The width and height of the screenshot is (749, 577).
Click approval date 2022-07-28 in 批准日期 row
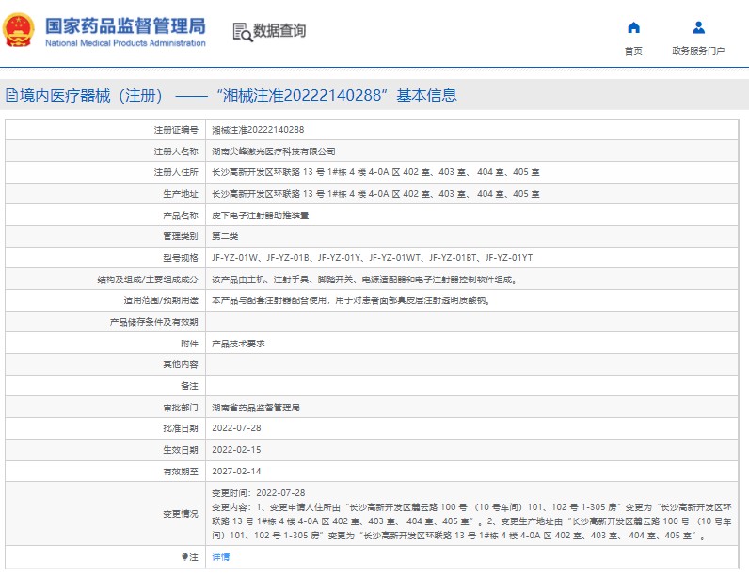point(236,428)
